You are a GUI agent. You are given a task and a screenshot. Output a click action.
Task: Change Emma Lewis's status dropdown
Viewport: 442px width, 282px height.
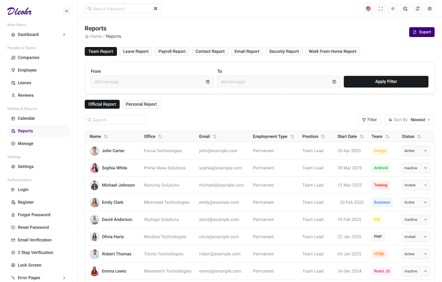[416, 271]
